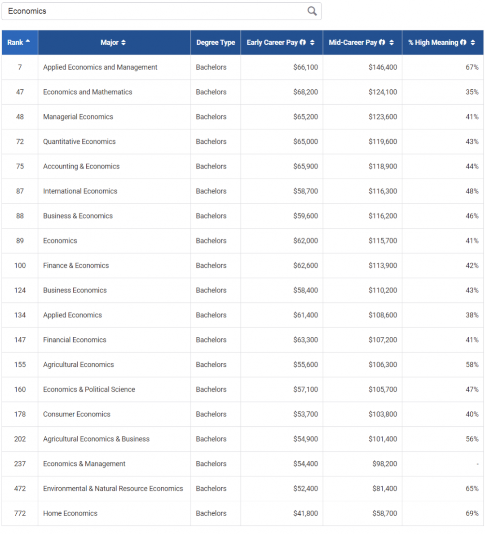Image resolution: width=485 pixels, height=534 pixels.
Task: Open Early Career Pay info icon
Action: click(303, 42)
